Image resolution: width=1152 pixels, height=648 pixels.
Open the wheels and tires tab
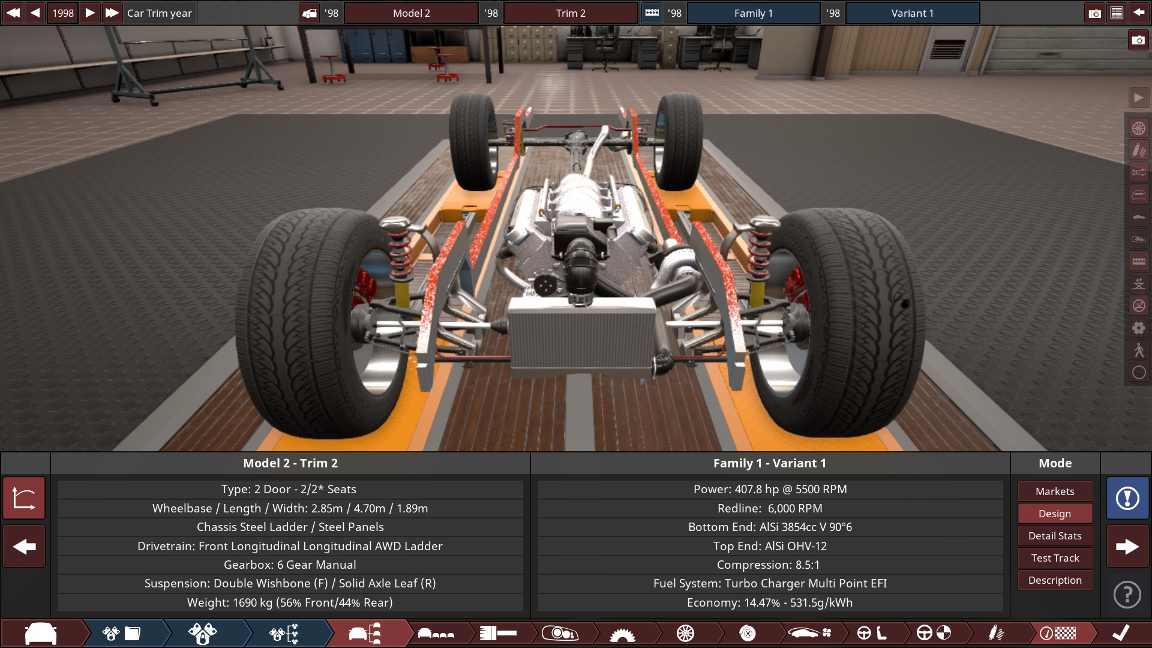click(x=685, y=633)
